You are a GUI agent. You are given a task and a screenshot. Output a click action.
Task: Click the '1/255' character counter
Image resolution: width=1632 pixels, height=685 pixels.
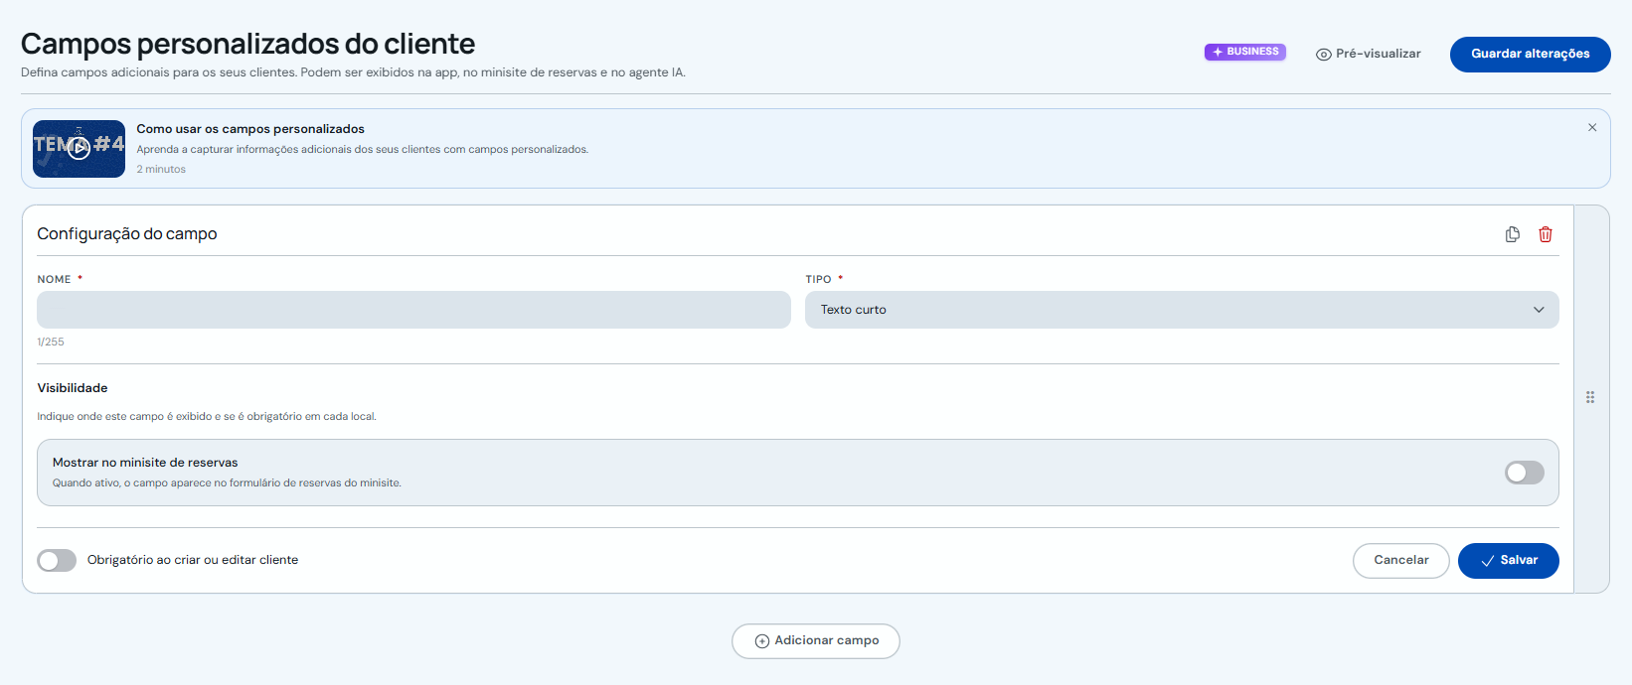(51, 342)
